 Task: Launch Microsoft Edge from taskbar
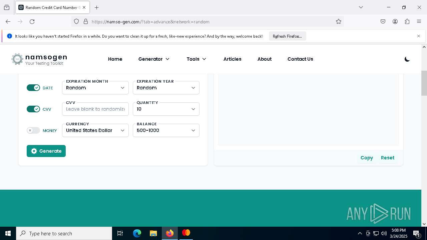coord(137,233)
